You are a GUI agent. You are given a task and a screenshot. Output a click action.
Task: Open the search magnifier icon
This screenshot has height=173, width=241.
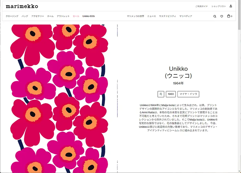215,16
